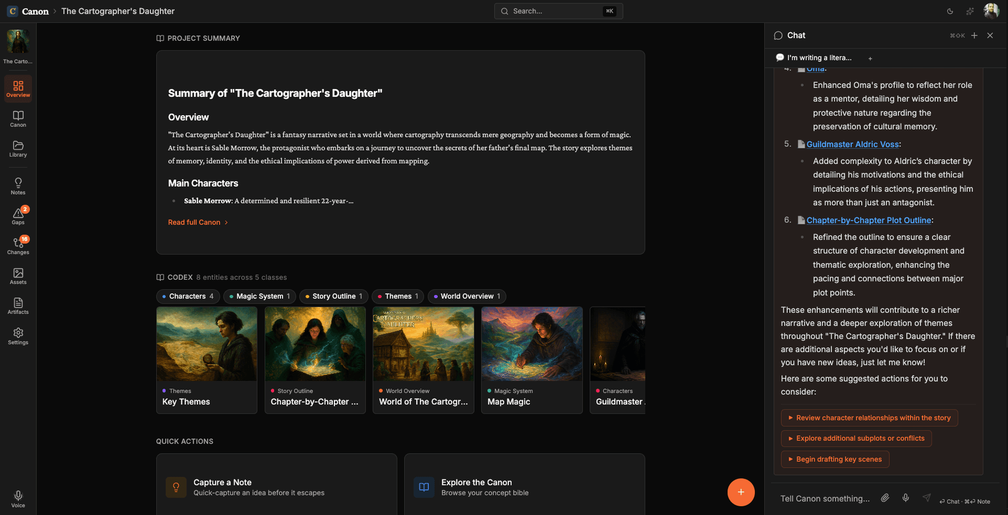Click the QUICK ACTIONS heading
1008x515 pixels.
184,442
